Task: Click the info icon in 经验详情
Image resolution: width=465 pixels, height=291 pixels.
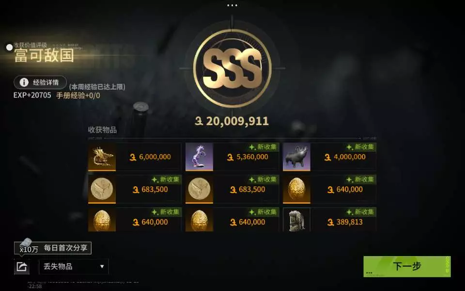Action: (x=24, y=82)
